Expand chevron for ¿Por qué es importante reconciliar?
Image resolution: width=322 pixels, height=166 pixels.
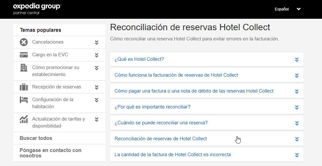297,107
